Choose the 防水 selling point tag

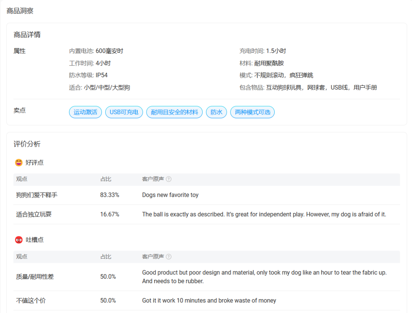click(x=216, y=112)
